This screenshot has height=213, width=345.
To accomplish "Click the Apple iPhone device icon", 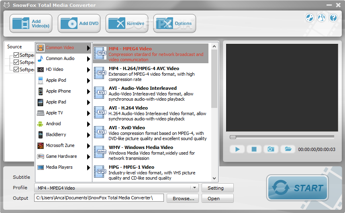I will (41, 91).
